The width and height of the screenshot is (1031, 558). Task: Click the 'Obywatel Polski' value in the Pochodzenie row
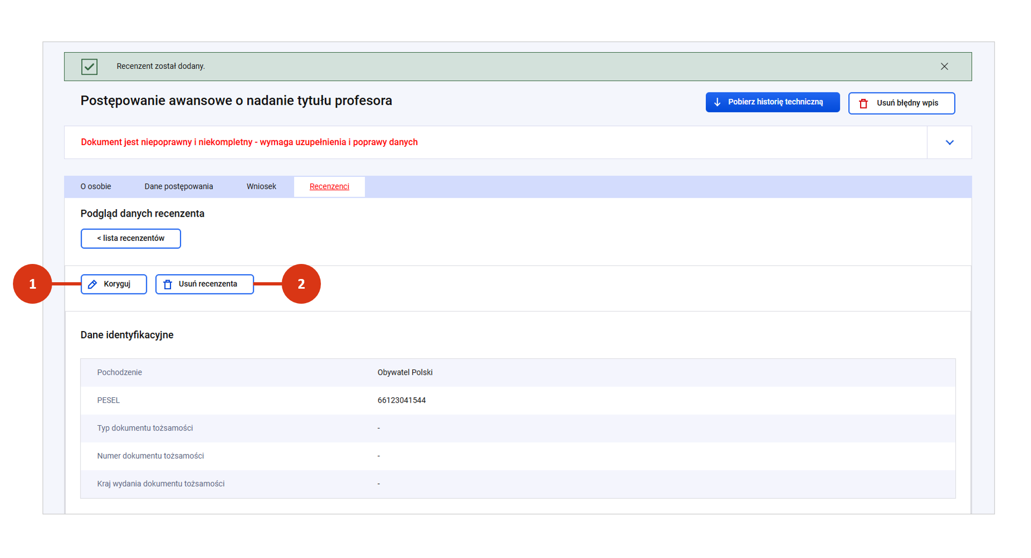click(x=405, y=373)
